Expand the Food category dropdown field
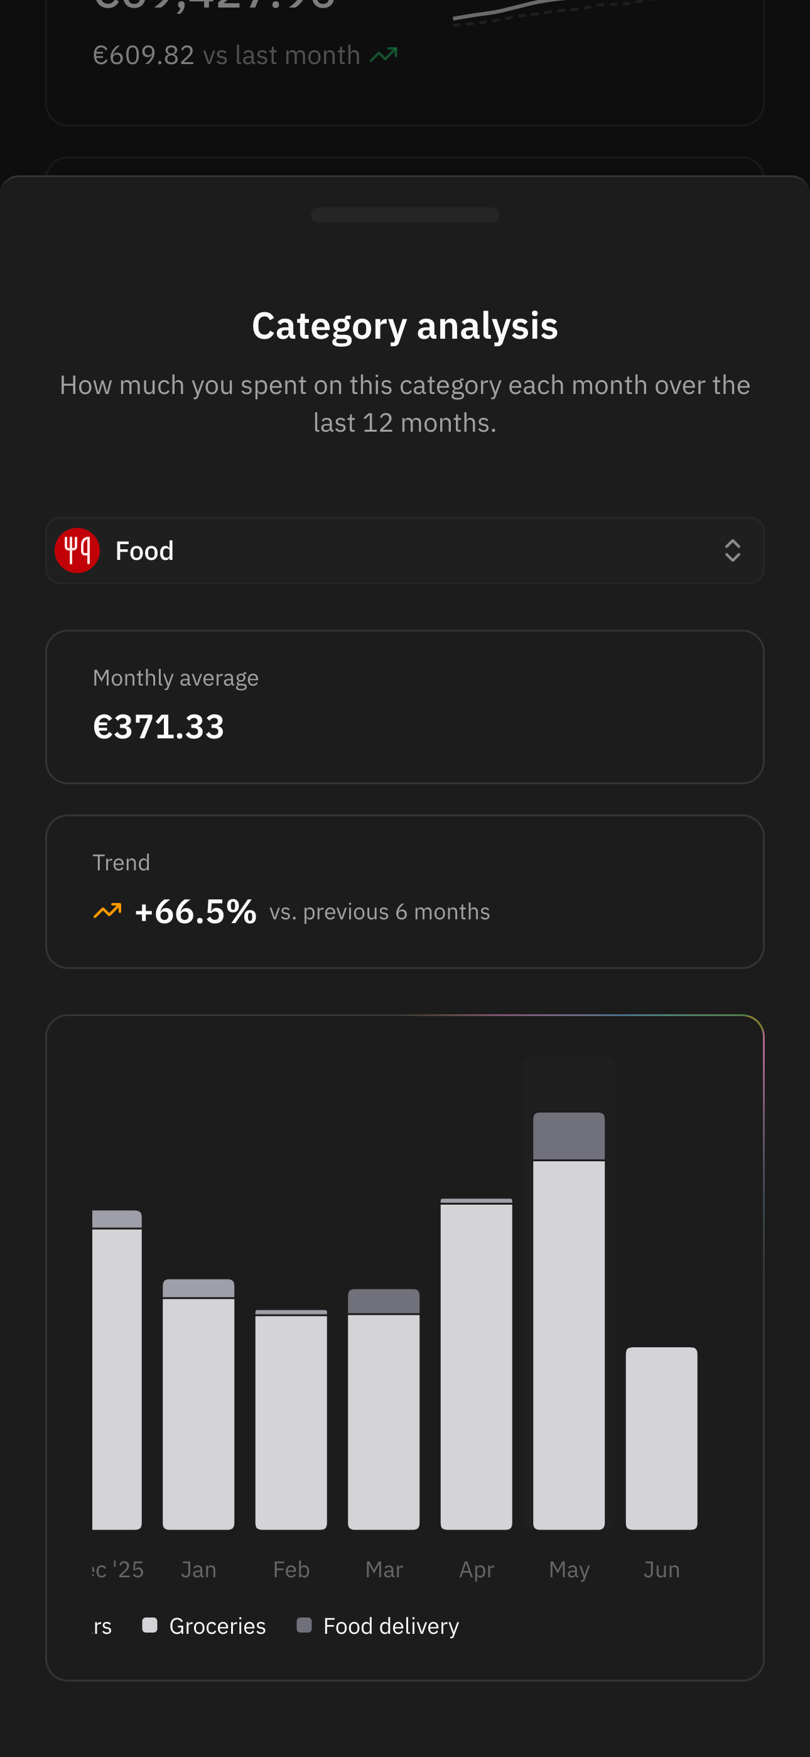This screenshot has height=1757, width=810. [x=405, y=550]
